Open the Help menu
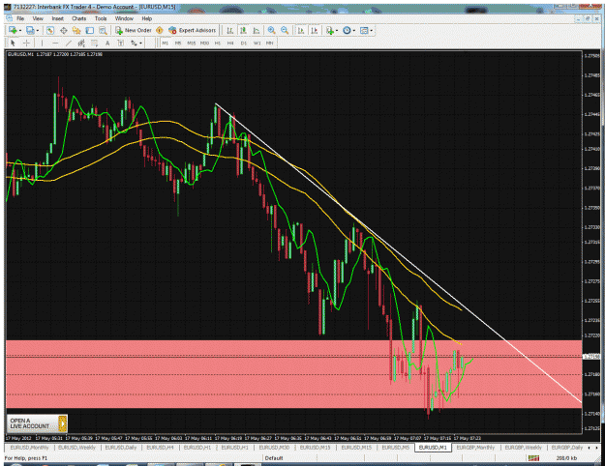Screen dimensions: 605x466 pyautogui.click(x=146, y=18)
